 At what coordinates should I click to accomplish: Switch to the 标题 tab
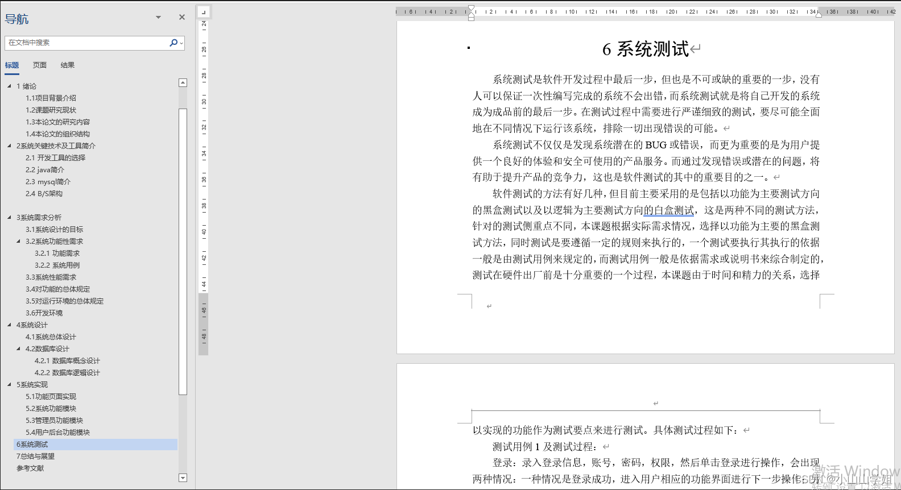coord(12,65)
